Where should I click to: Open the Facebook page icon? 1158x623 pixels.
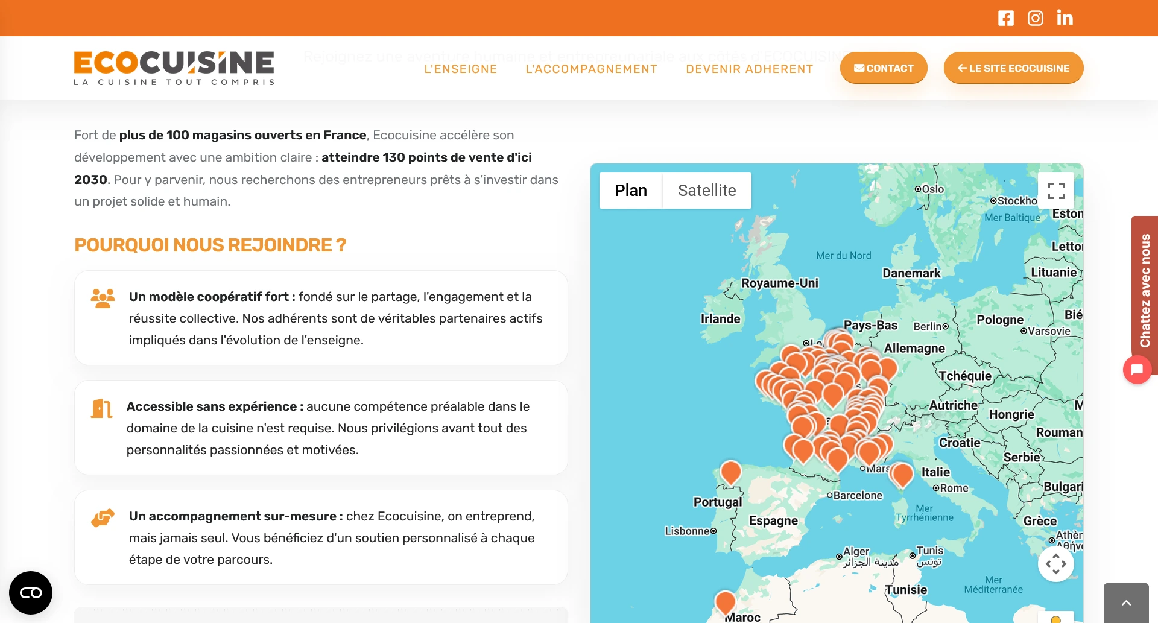tap(1006, 18)
